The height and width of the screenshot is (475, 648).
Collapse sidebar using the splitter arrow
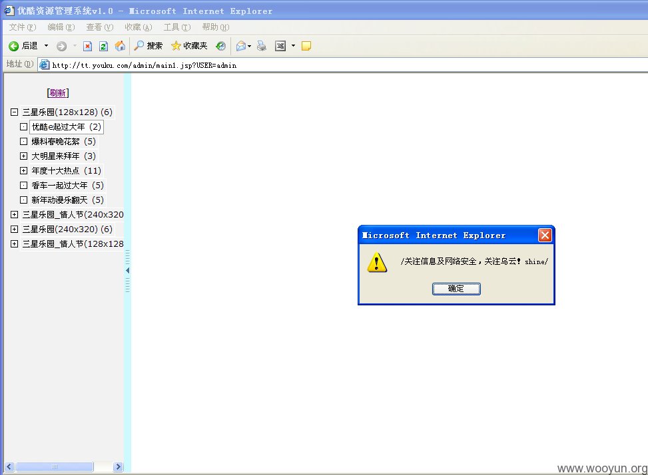(127, 270)
